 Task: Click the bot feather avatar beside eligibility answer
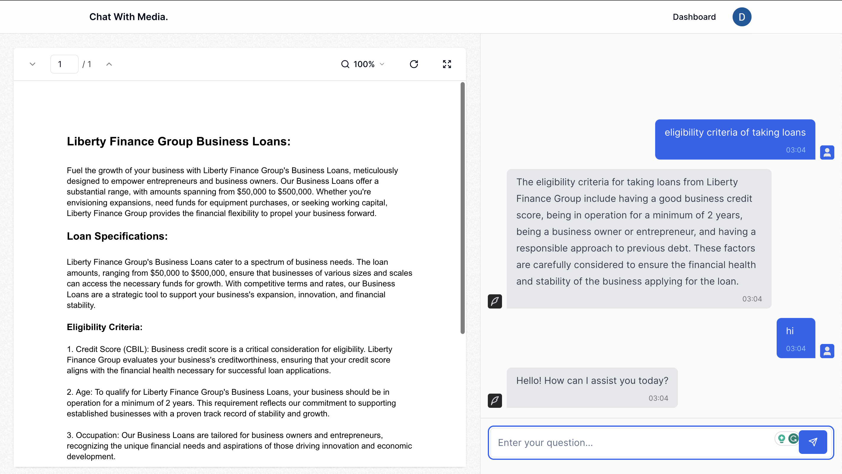(495, 301)
